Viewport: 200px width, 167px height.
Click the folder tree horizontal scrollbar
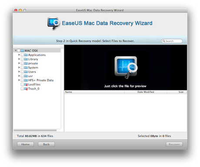(35, 130)
